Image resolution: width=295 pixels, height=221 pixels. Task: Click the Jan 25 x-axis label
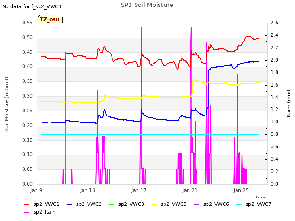click(x=241, y=190)
